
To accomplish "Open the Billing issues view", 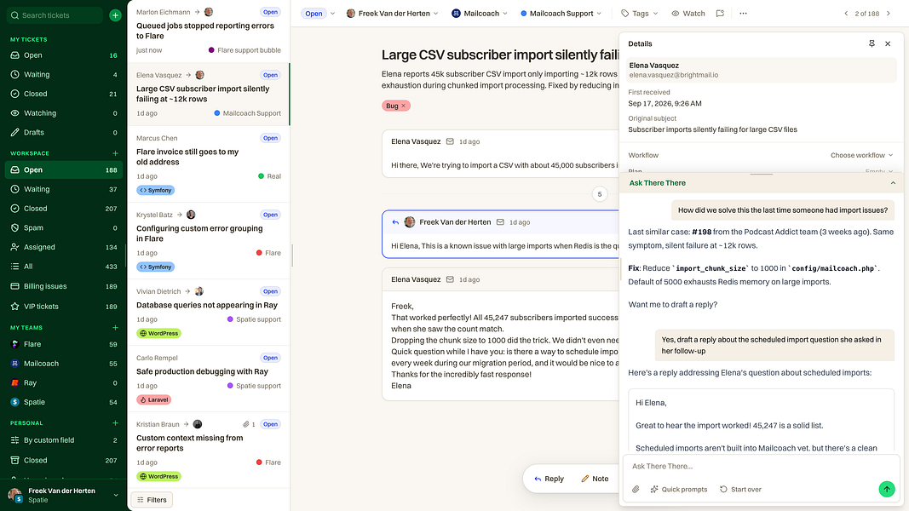I will (64, 286).
